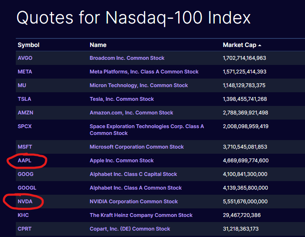Select Micron market cap 1,148,129,783,375

pos(244,85)
